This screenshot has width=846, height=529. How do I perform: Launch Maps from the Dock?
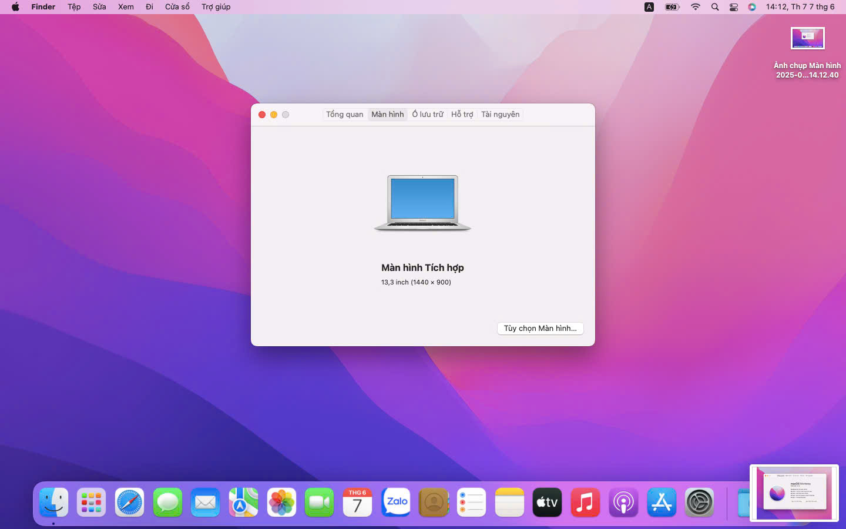(243, 503)
